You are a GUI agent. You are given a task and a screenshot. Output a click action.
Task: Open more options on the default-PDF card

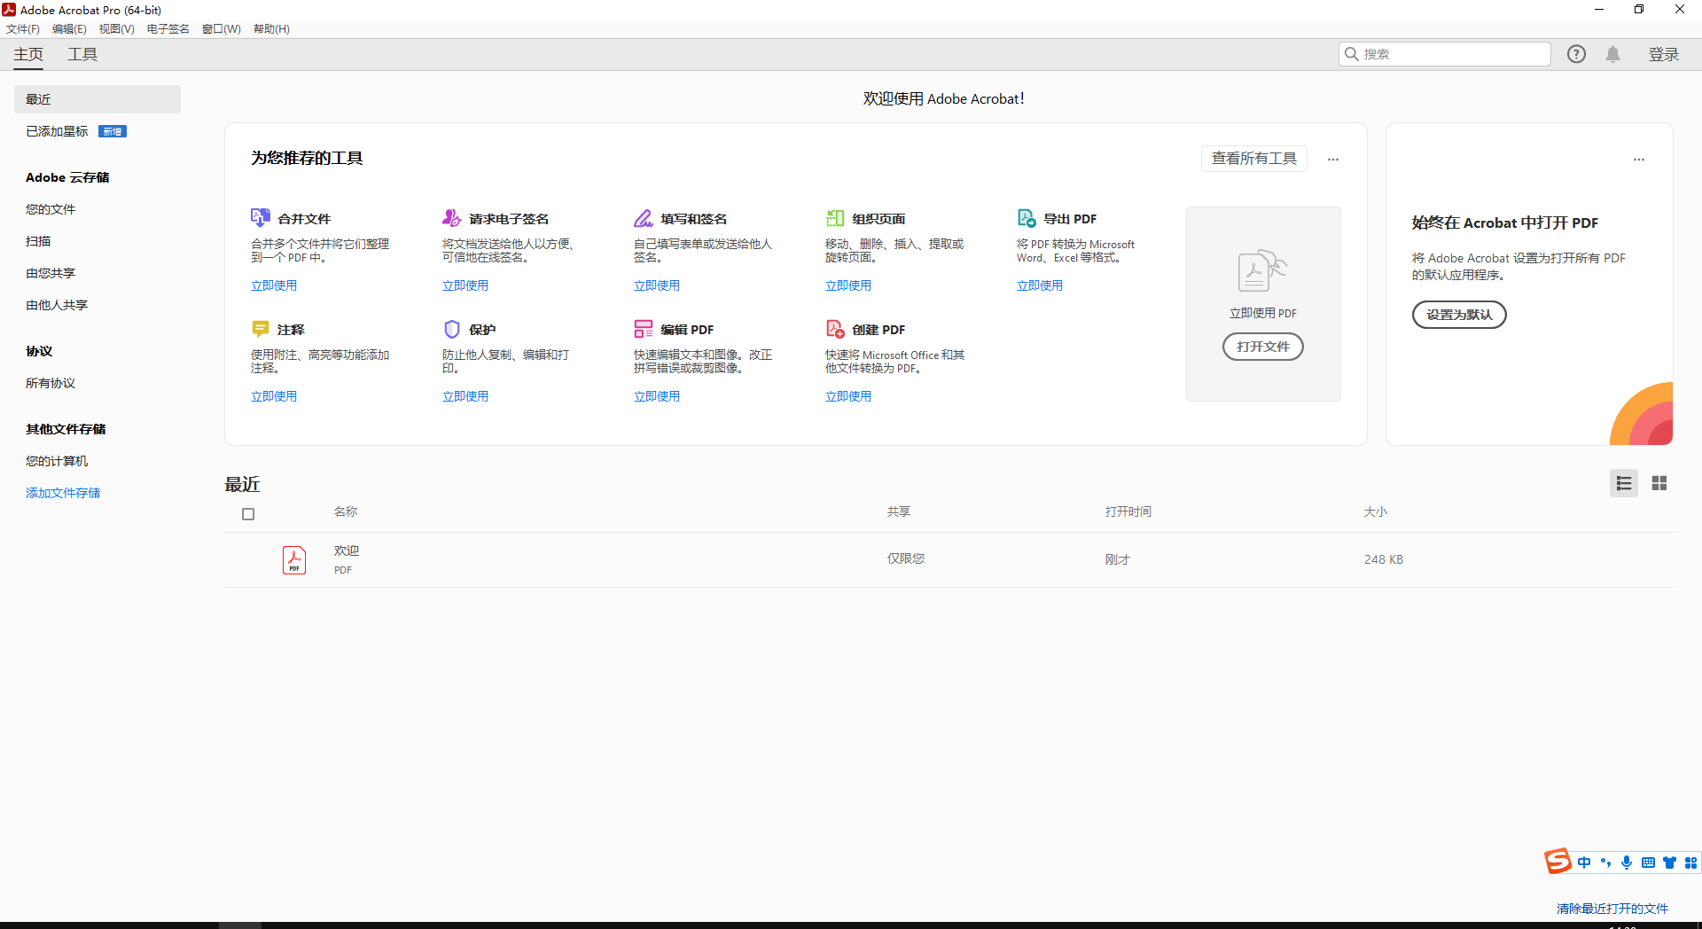point(1639,160)
